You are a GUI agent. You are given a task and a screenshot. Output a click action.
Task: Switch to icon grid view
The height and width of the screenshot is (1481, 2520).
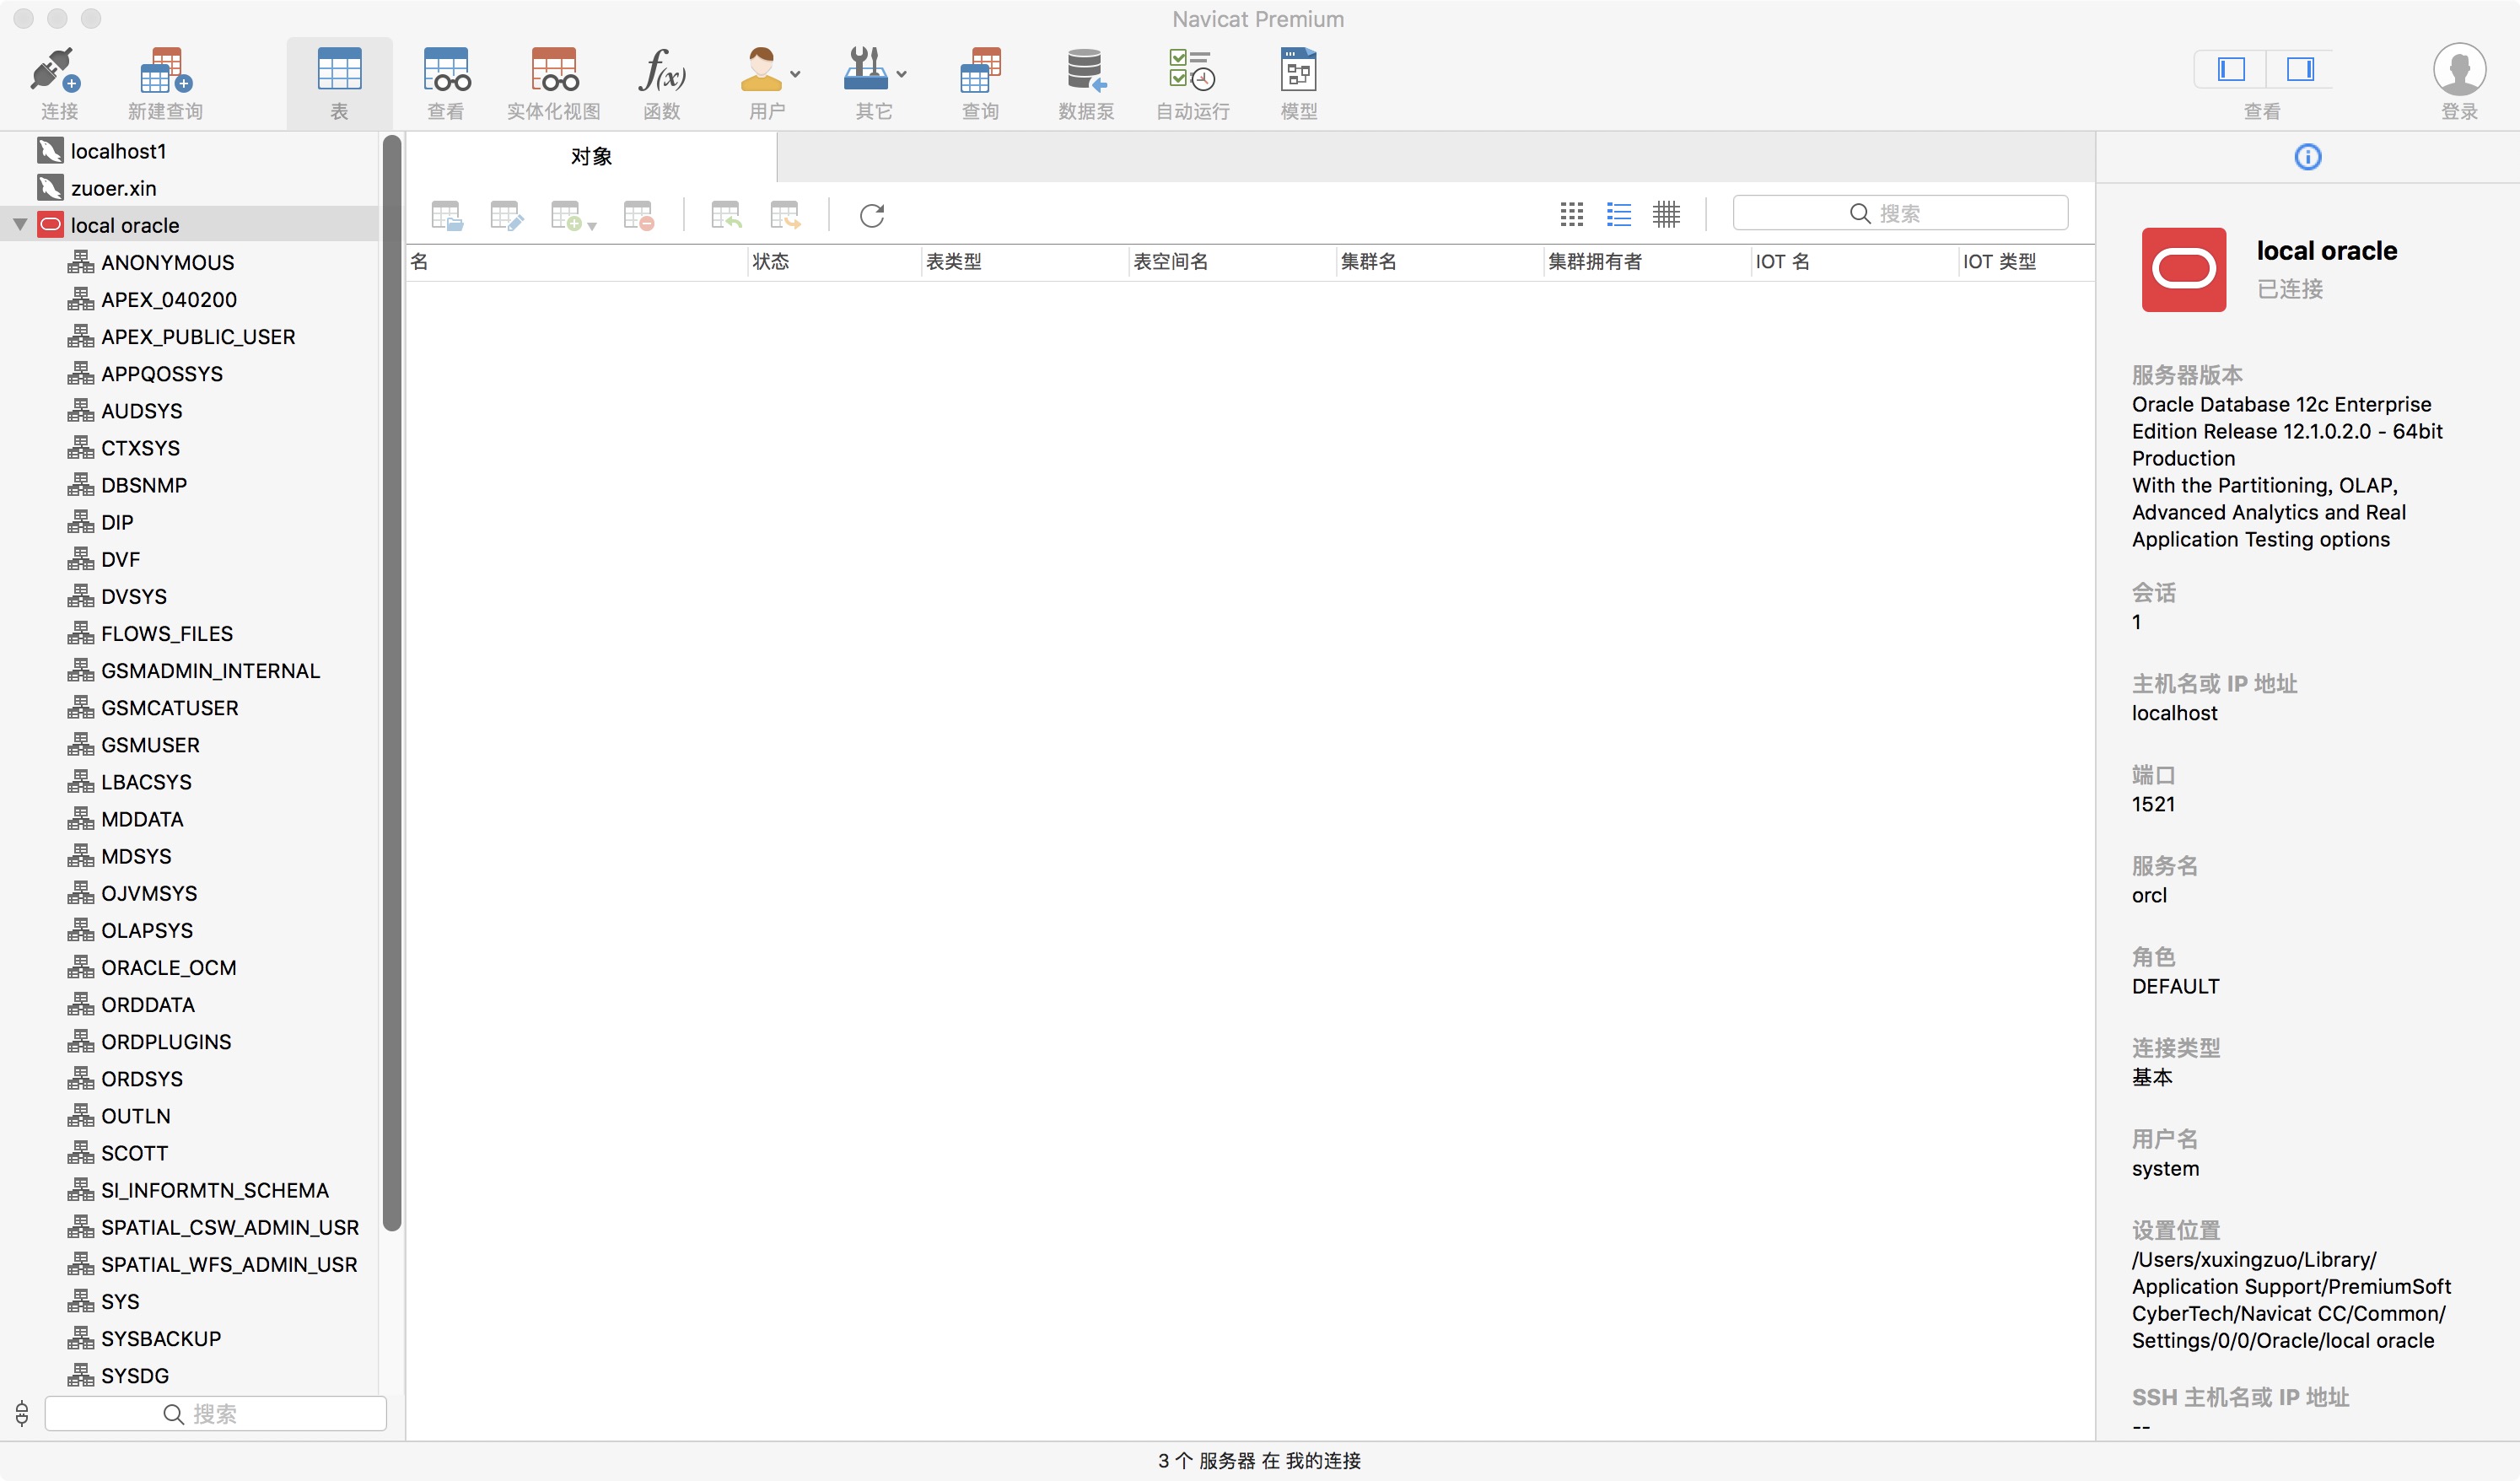1572,213
